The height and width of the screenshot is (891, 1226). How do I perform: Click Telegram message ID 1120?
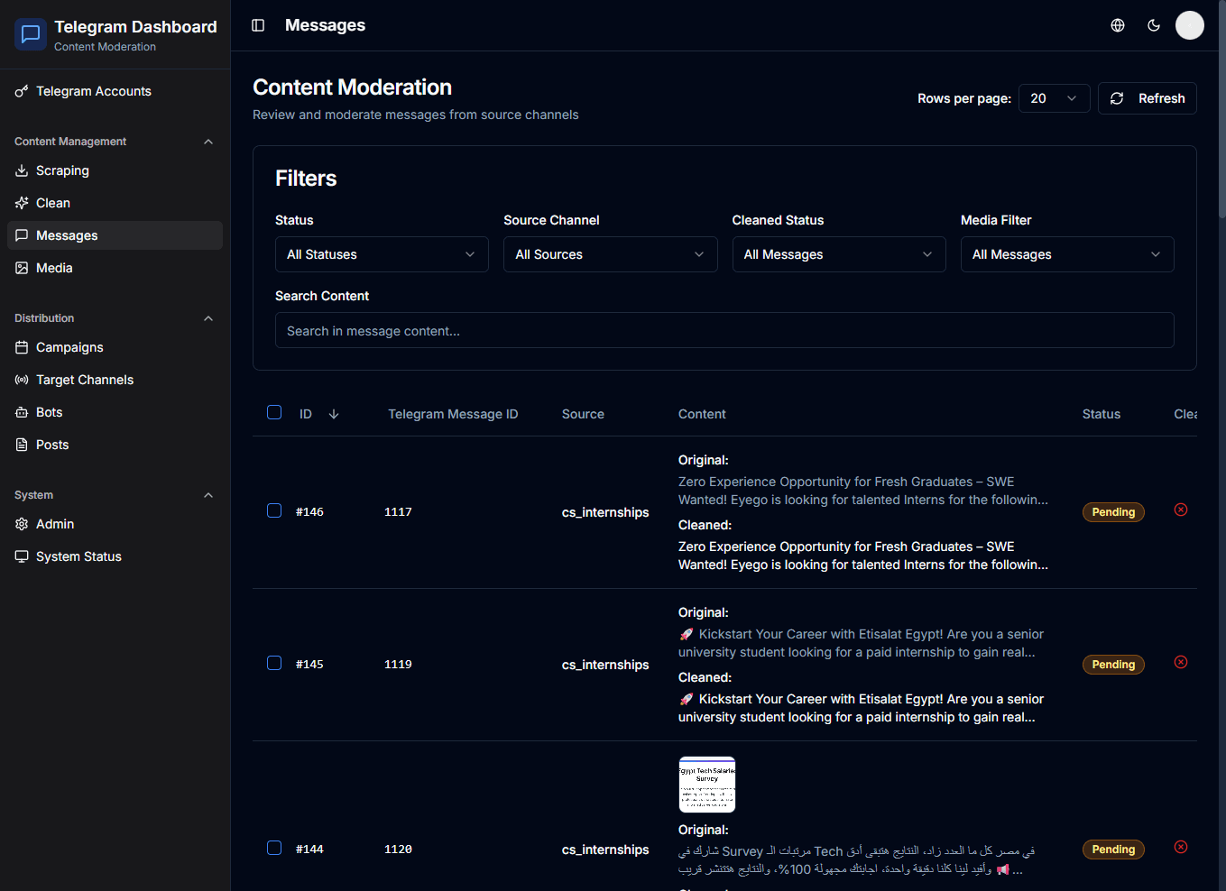tap(398, 849)
